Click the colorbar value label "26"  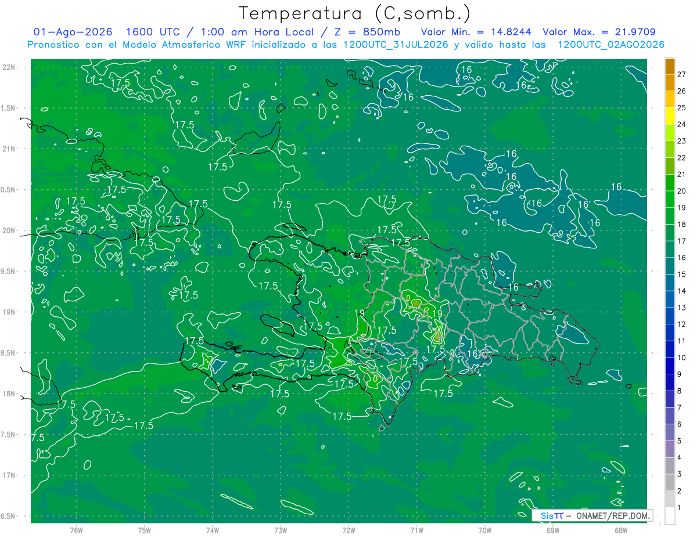681,91
